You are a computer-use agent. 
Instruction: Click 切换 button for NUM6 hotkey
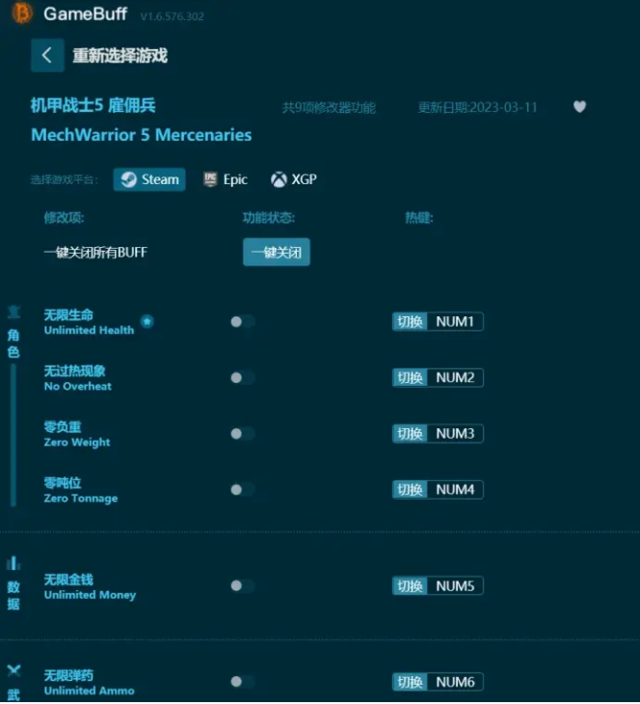point(410,682)
